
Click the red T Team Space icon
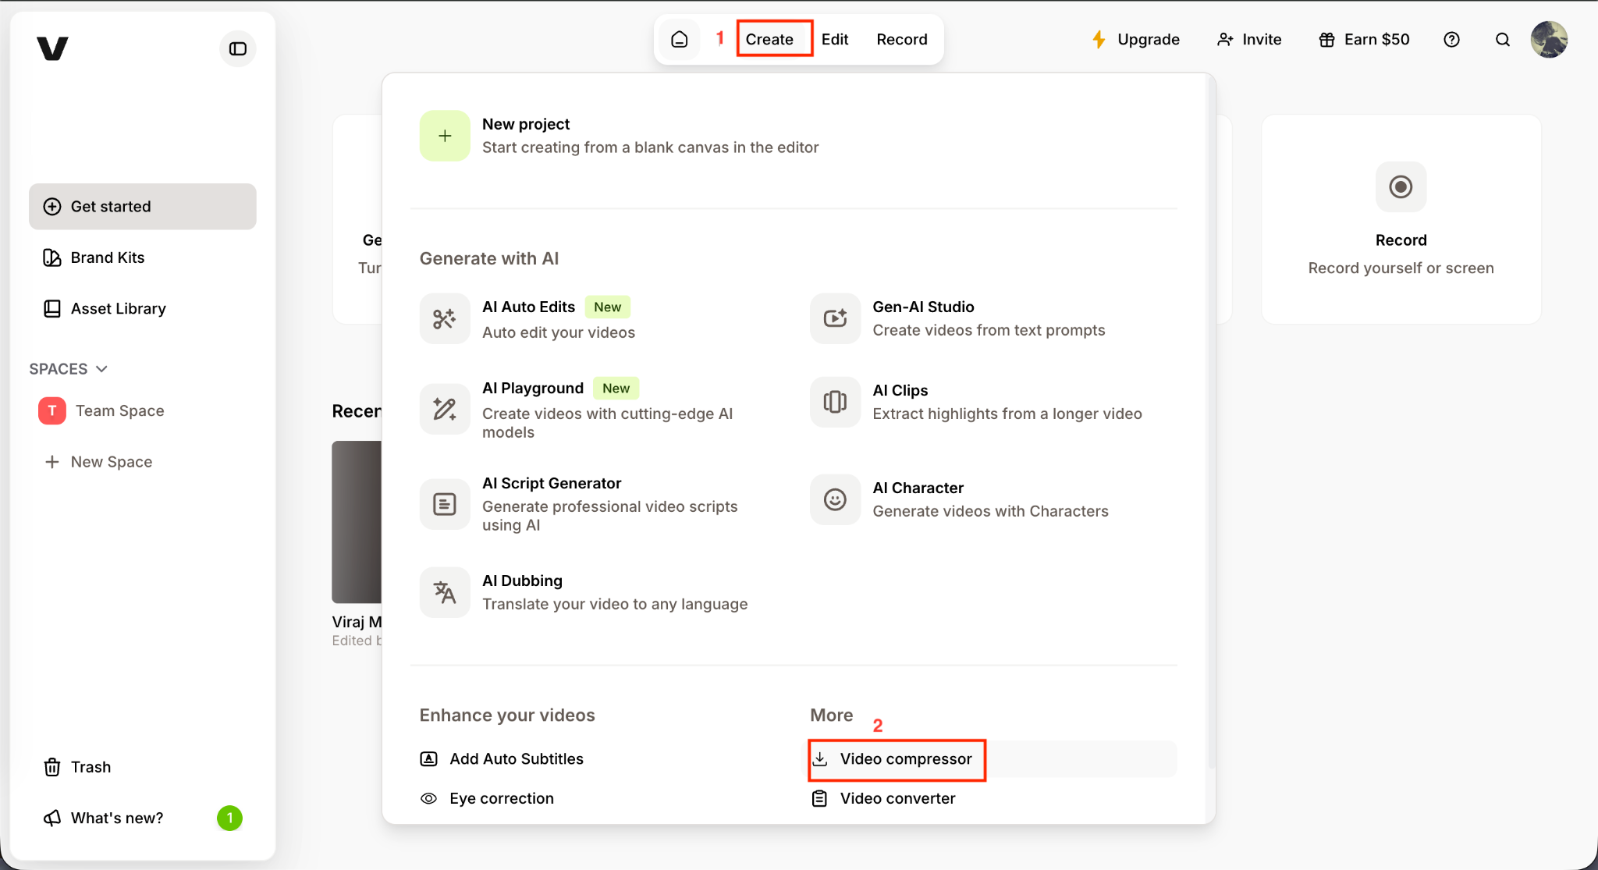[x=52, y=410]
